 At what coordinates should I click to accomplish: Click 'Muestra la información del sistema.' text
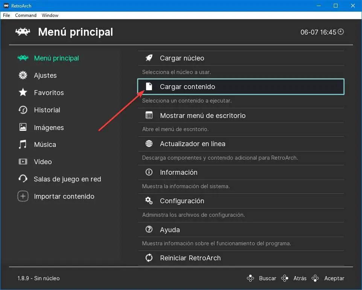tap(186, 186)
